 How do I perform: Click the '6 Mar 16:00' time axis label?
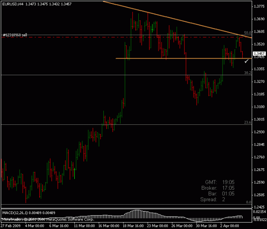(59, 226)
